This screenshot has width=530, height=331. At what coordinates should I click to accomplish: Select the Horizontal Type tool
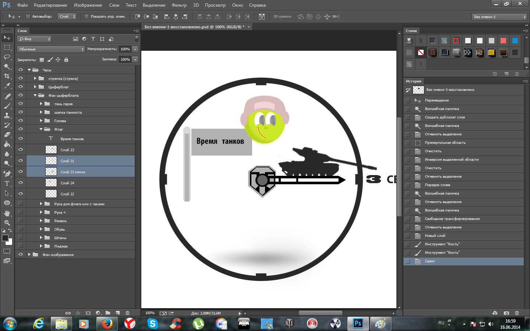click(x=7, y=184)
